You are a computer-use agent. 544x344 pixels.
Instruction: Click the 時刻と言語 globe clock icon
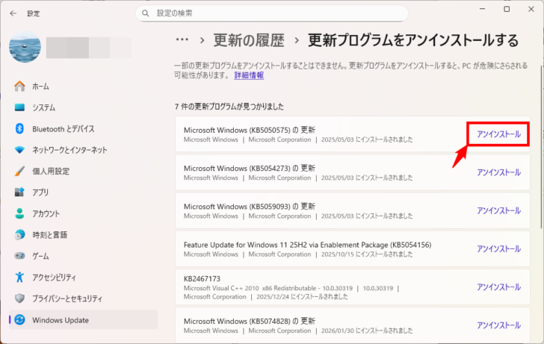point(19,234)
